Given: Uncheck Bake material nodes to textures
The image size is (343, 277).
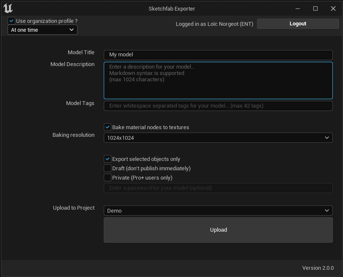Looking at the screenshot, I should coord(108,127).
